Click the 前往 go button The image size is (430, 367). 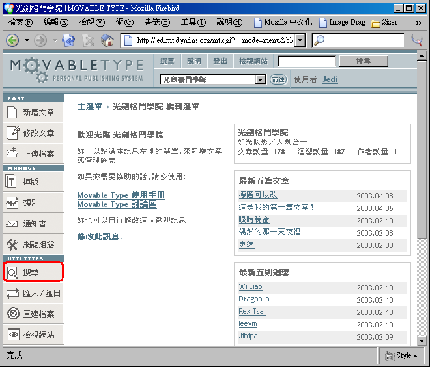[278, 79]
